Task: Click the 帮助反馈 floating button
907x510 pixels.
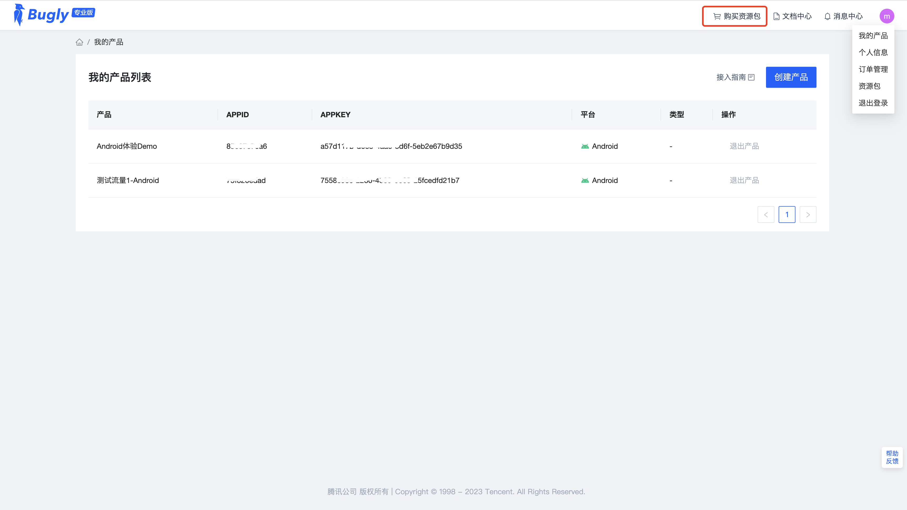Action: point(892,458)
